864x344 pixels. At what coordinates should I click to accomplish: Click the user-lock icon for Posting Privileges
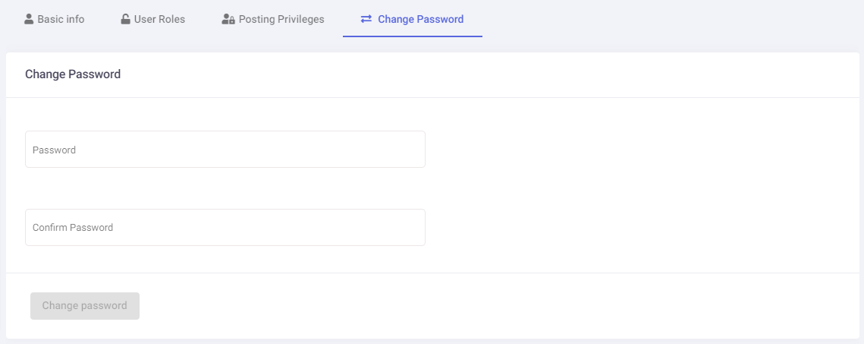pyautogui.click(x=228, y=19)
